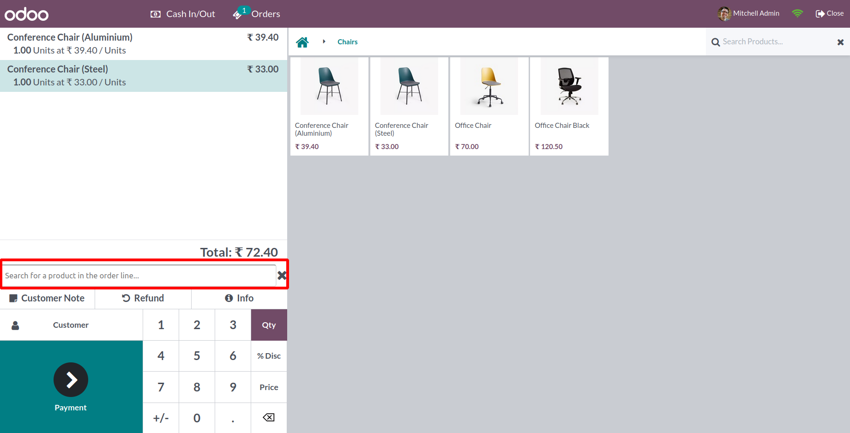Tap numpad key 4

point(161,356)
